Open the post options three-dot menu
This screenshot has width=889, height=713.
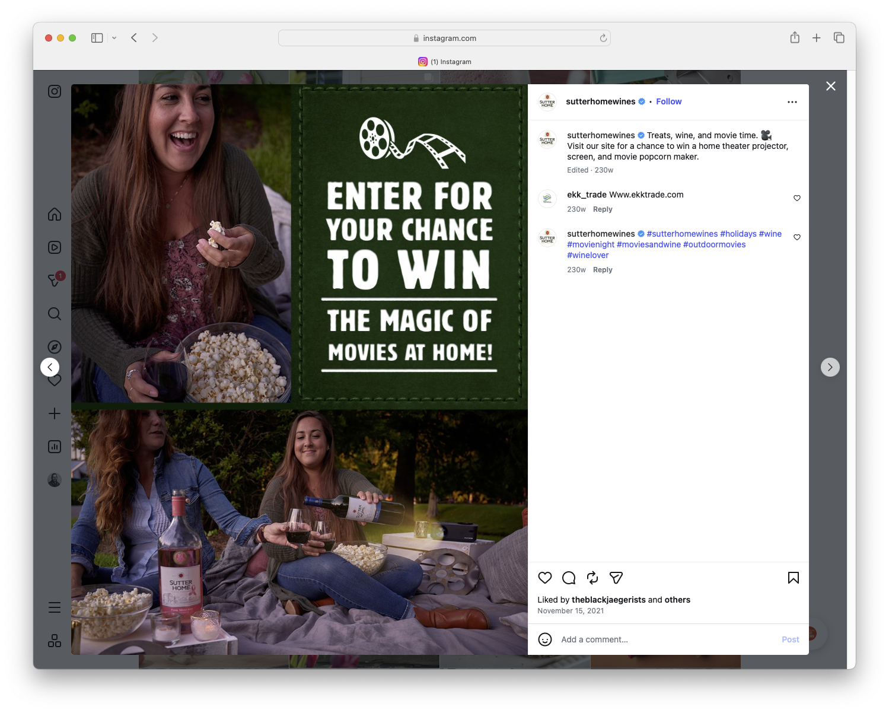(x=792, y=101)
